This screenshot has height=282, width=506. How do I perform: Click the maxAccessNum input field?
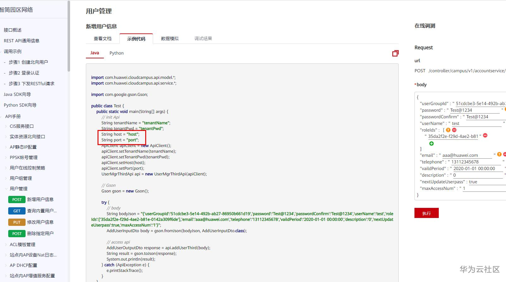pyautogui.click(x=484, y=189)
